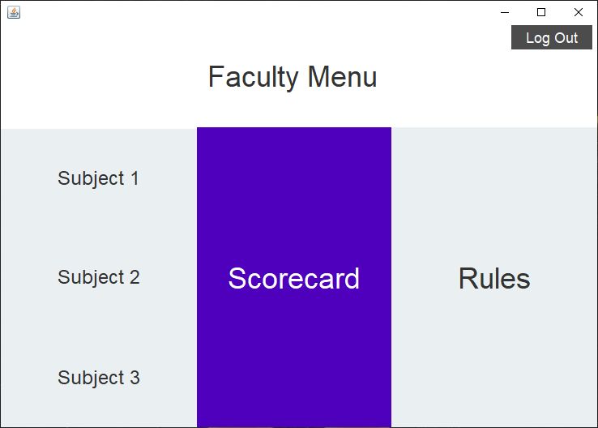Click the Java application icon in title bar
Viewport: 598px width, 428px height.
pyautogui.click(x=13, y=12)
